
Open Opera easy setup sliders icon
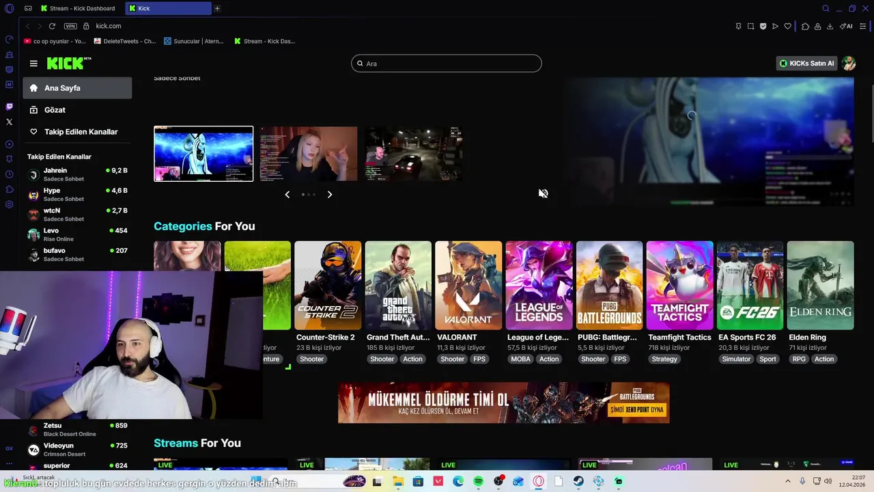pos(863,26)
